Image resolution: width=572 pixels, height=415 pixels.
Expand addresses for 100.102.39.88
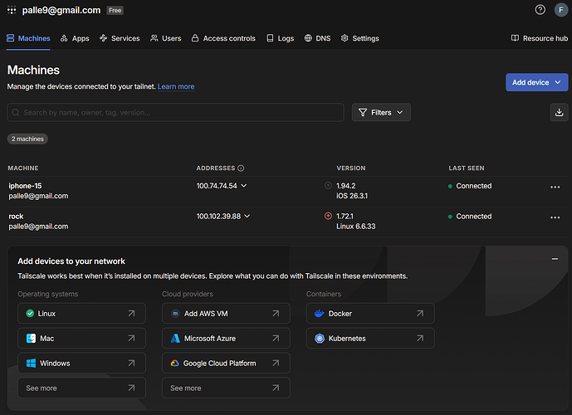(x=247, y=217)
